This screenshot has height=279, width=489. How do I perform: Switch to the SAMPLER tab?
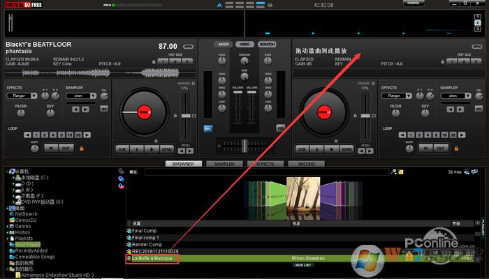(224, 164)
